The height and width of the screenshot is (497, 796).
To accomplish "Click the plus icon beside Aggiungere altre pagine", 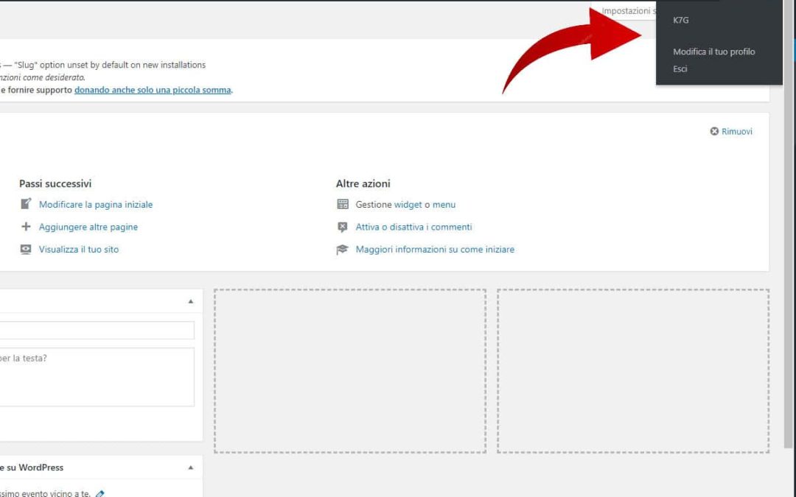I will [27, 227].
